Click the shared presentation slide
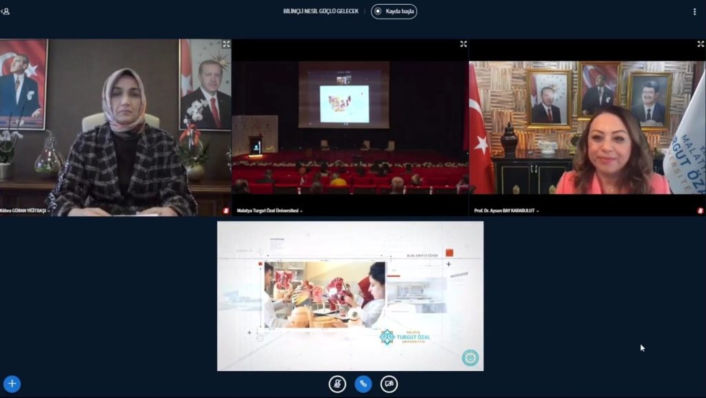The width and height of the screenshot is (706, 398). click(x=350, y=296)
